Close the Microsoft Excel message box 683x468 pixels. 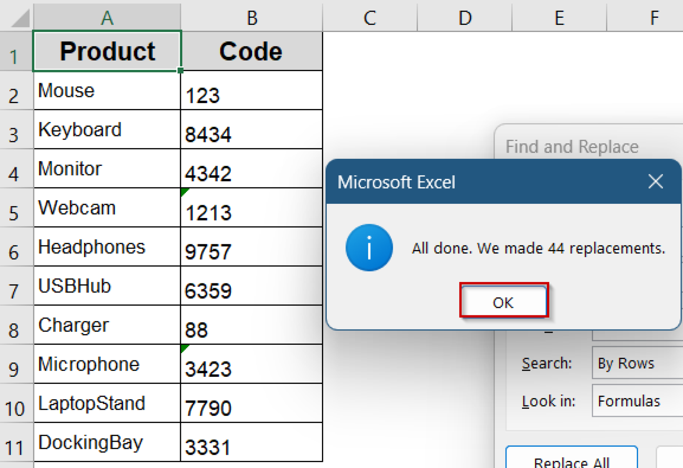655,182
